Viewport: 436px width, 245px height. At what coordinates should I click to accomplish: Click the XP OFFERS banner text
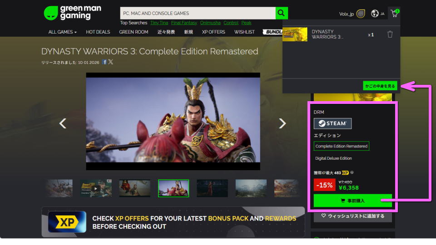[132, 218]
